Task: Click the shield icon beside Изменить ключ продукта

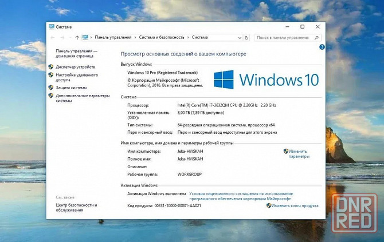Action: tap(269, 205)
